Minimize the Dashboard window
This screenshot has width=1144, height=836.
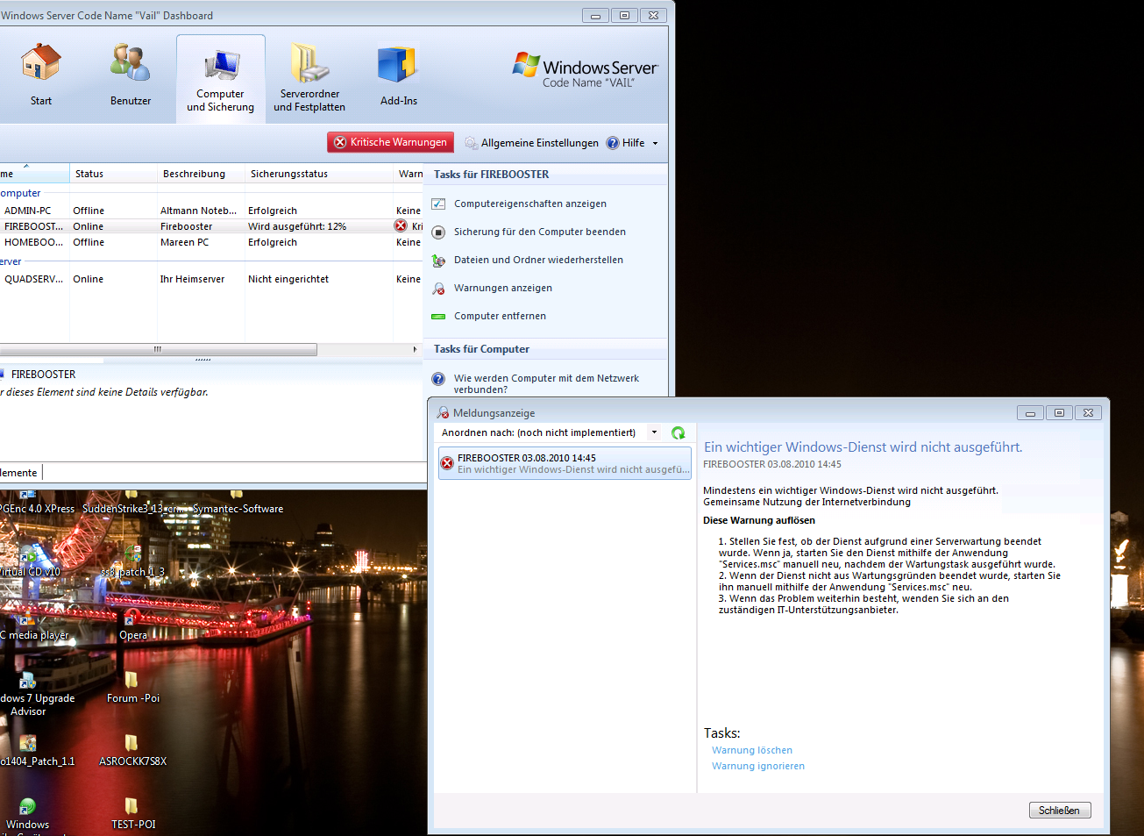(x=595, y=15)
